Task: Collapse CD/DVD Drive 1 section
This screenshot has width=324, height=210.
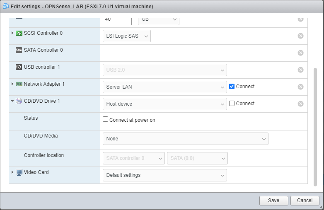Action: coord(12,101)
